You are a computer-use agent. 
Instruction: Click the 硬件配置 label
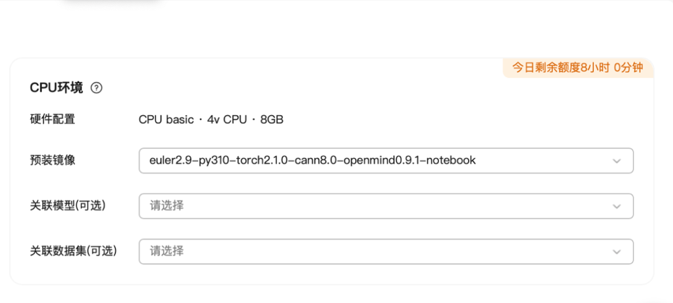pos(52,119)
